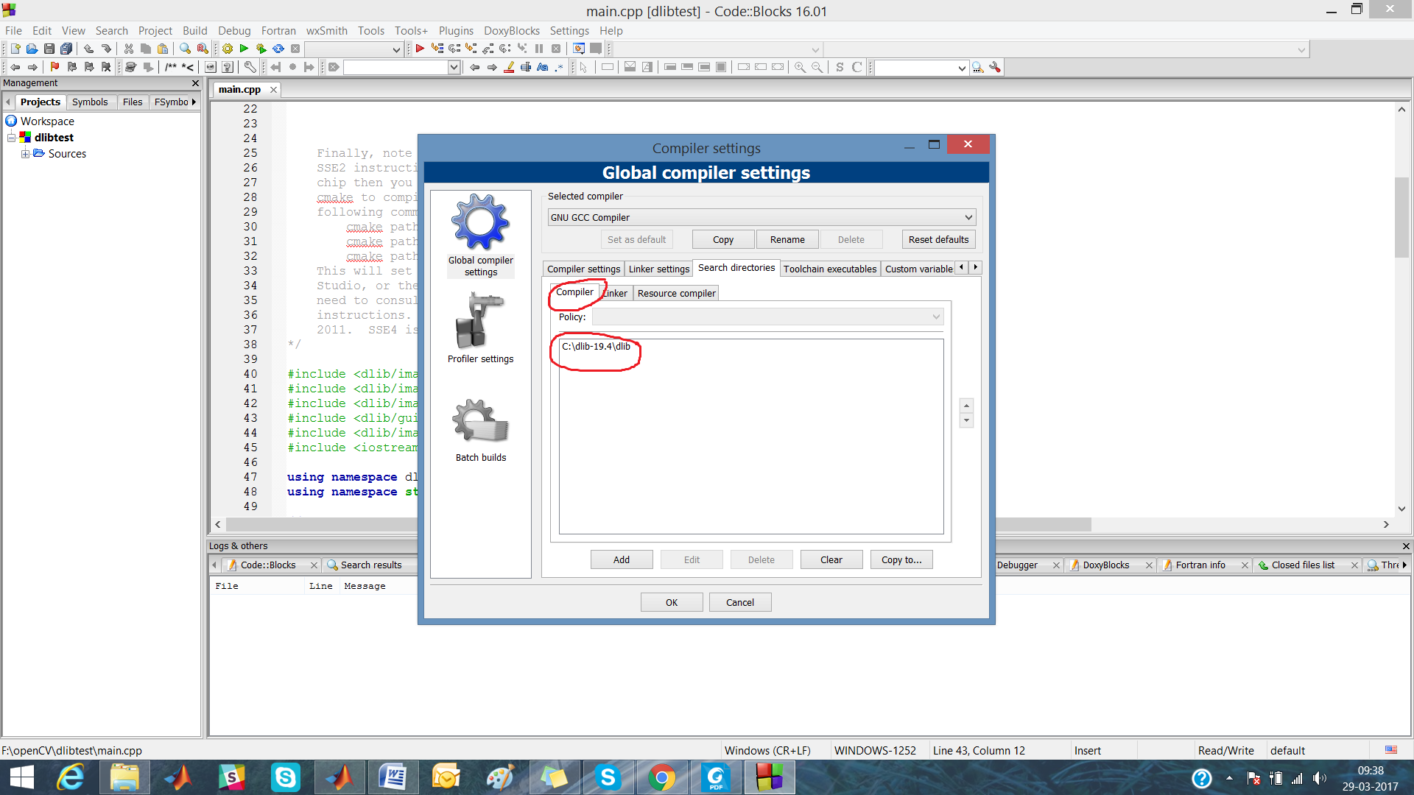Click the Windows Start button

click(x=22, y=778)
